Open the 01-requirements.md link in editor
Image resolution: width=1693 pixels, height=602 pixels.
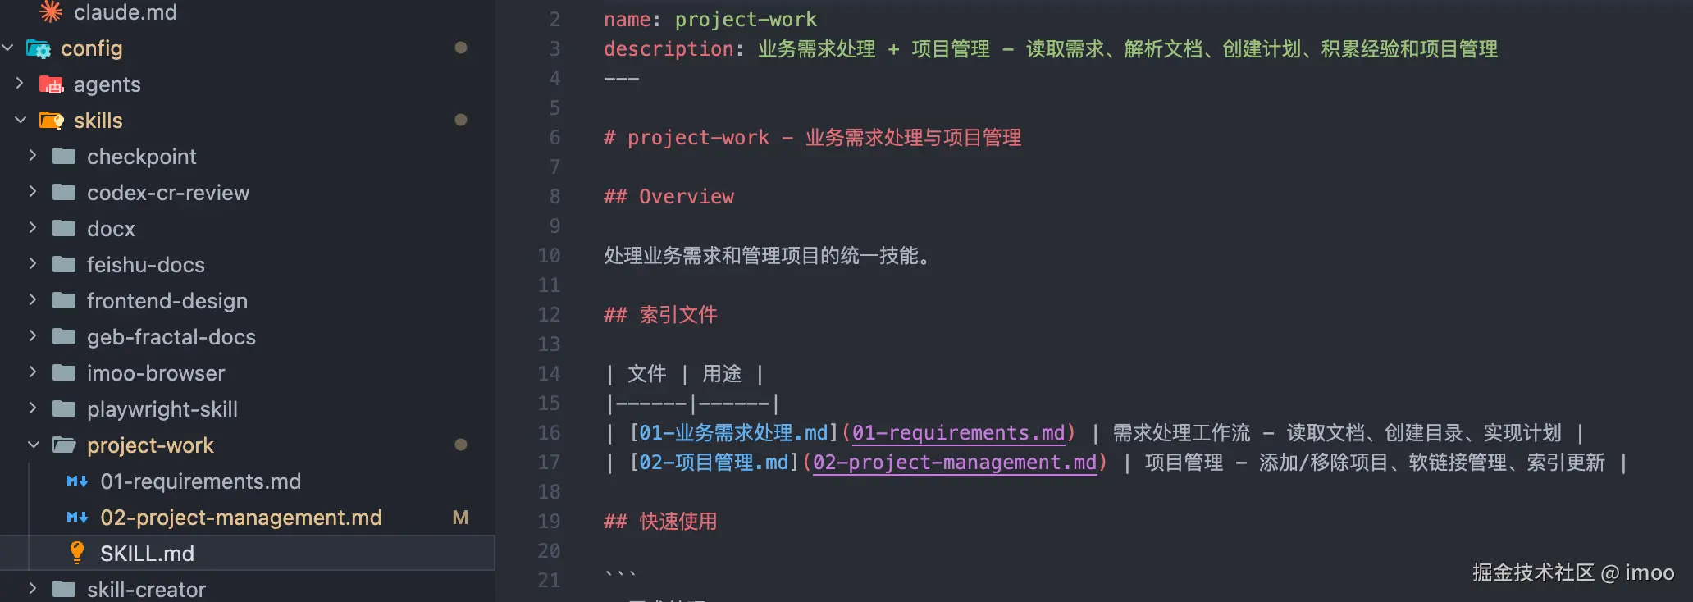pos(958,433)
